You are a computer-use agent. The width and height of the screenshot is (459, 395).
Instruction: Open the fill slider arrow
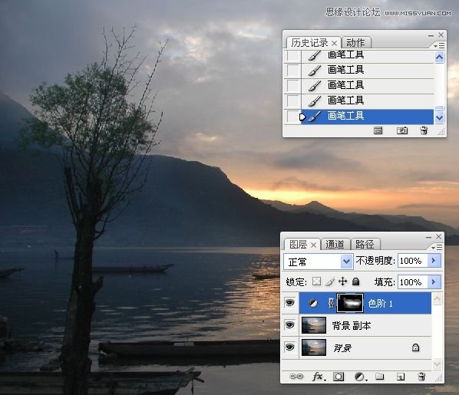coord(434,282)
